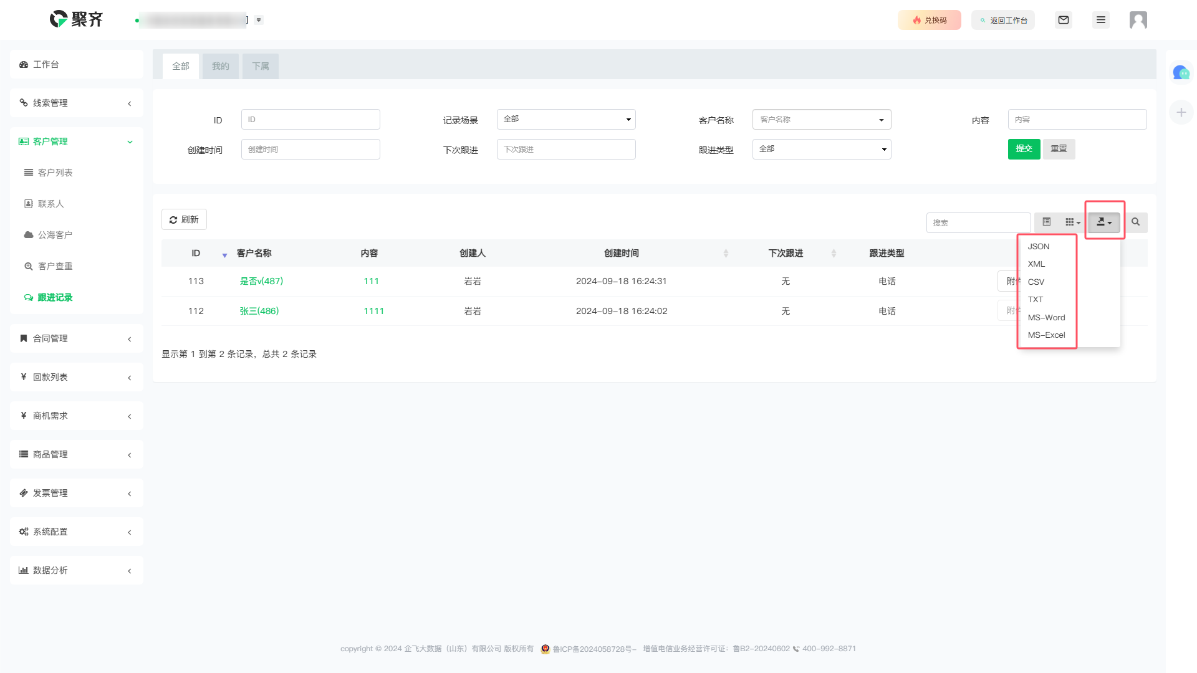Viewport: 1197px width, 673px height.
Task: Click the 创建时间 filter input
Action: tap(310, 149)
